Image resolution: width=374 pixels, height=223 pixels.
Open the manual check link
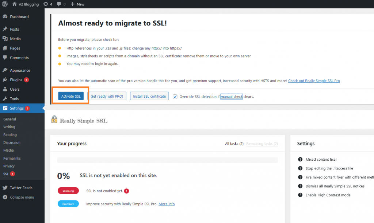pyautogui.click(x=232, y=97)
